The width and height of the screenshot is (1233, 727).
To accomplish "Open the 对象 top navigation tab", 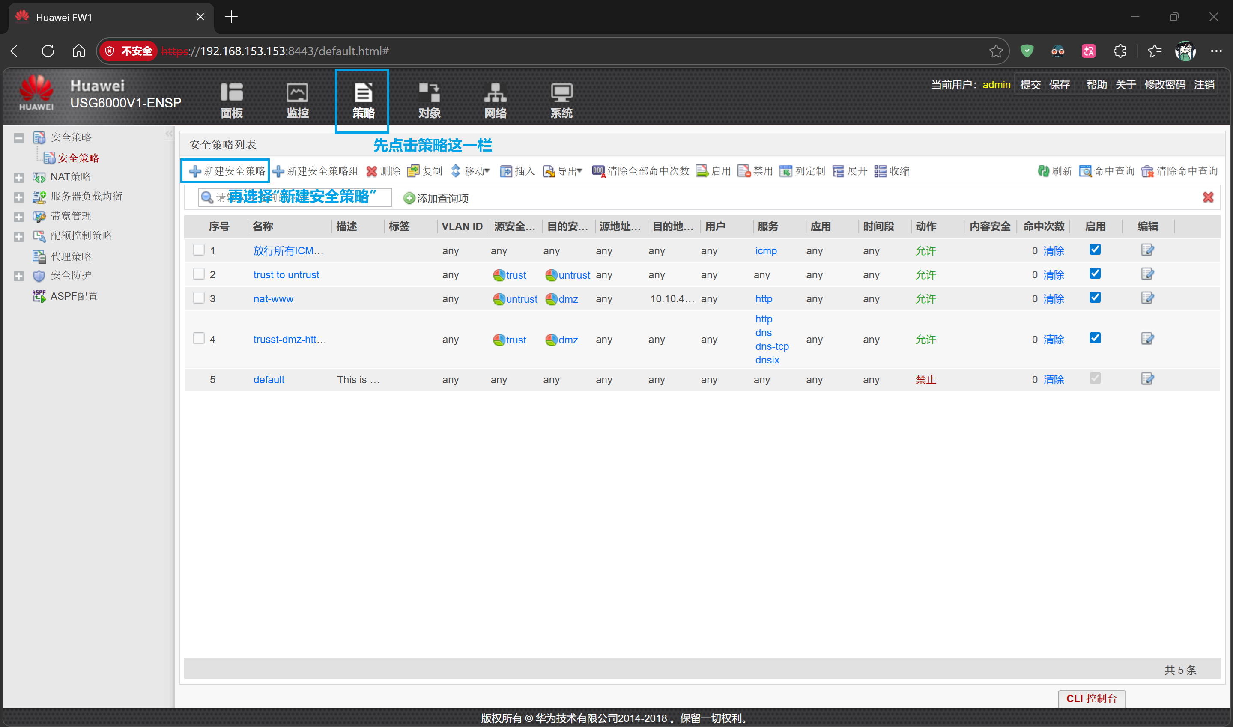I will coord(429,101).
